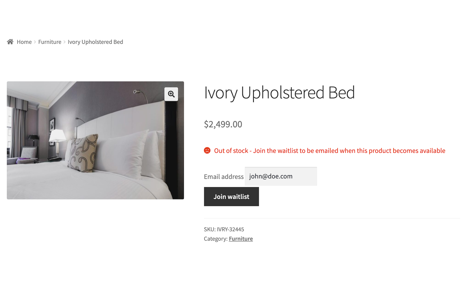The width and height of the screenshot is (463, 285).
Task: Open the Furniture category link
Action: tap(241, 239)
